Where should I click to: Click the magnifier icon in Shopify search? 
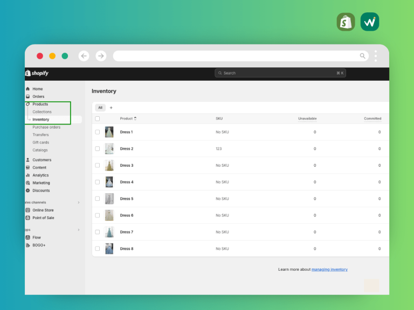coord(220,73)
